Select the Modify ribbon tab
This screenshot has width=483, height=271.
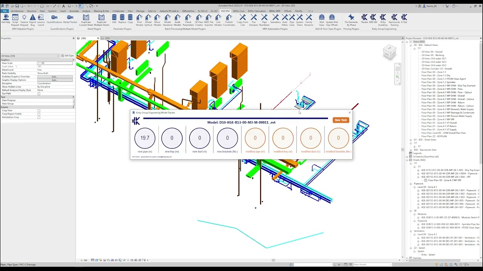298,11
